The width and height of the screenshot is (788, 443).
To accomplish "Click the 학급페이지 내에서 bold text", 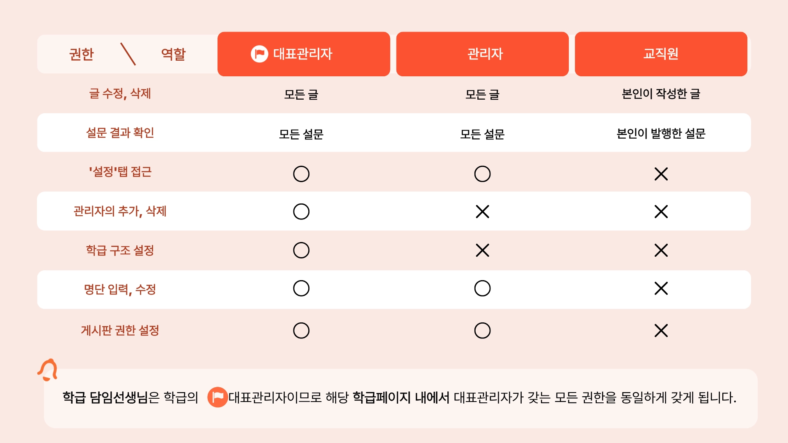I will [x=401, y=397].
